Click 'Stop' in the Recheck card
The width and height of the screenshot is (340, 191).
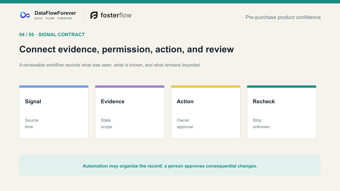click(257, 120)
